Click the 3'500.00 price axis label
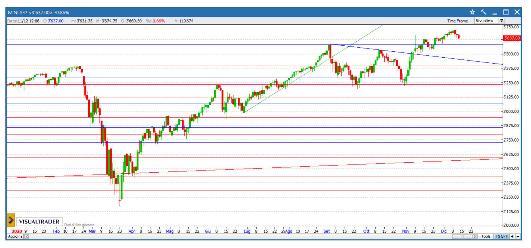This screenshot has width=531, height=248. click(x=511, y=54)
